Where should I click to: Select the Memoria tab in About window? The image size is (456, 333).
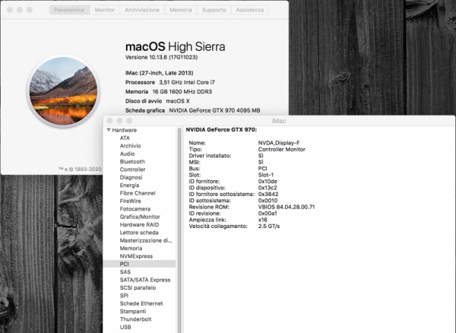[181, 10]
